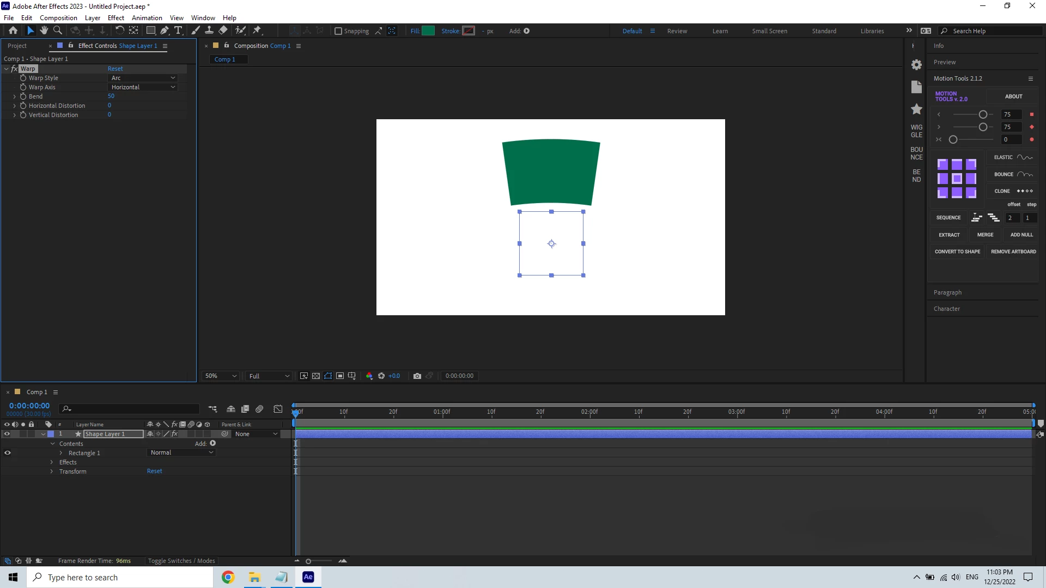Screen dimensions: 1046x588
Task: Open the 50% magnification dropdown
Action: tap(221, 376)
